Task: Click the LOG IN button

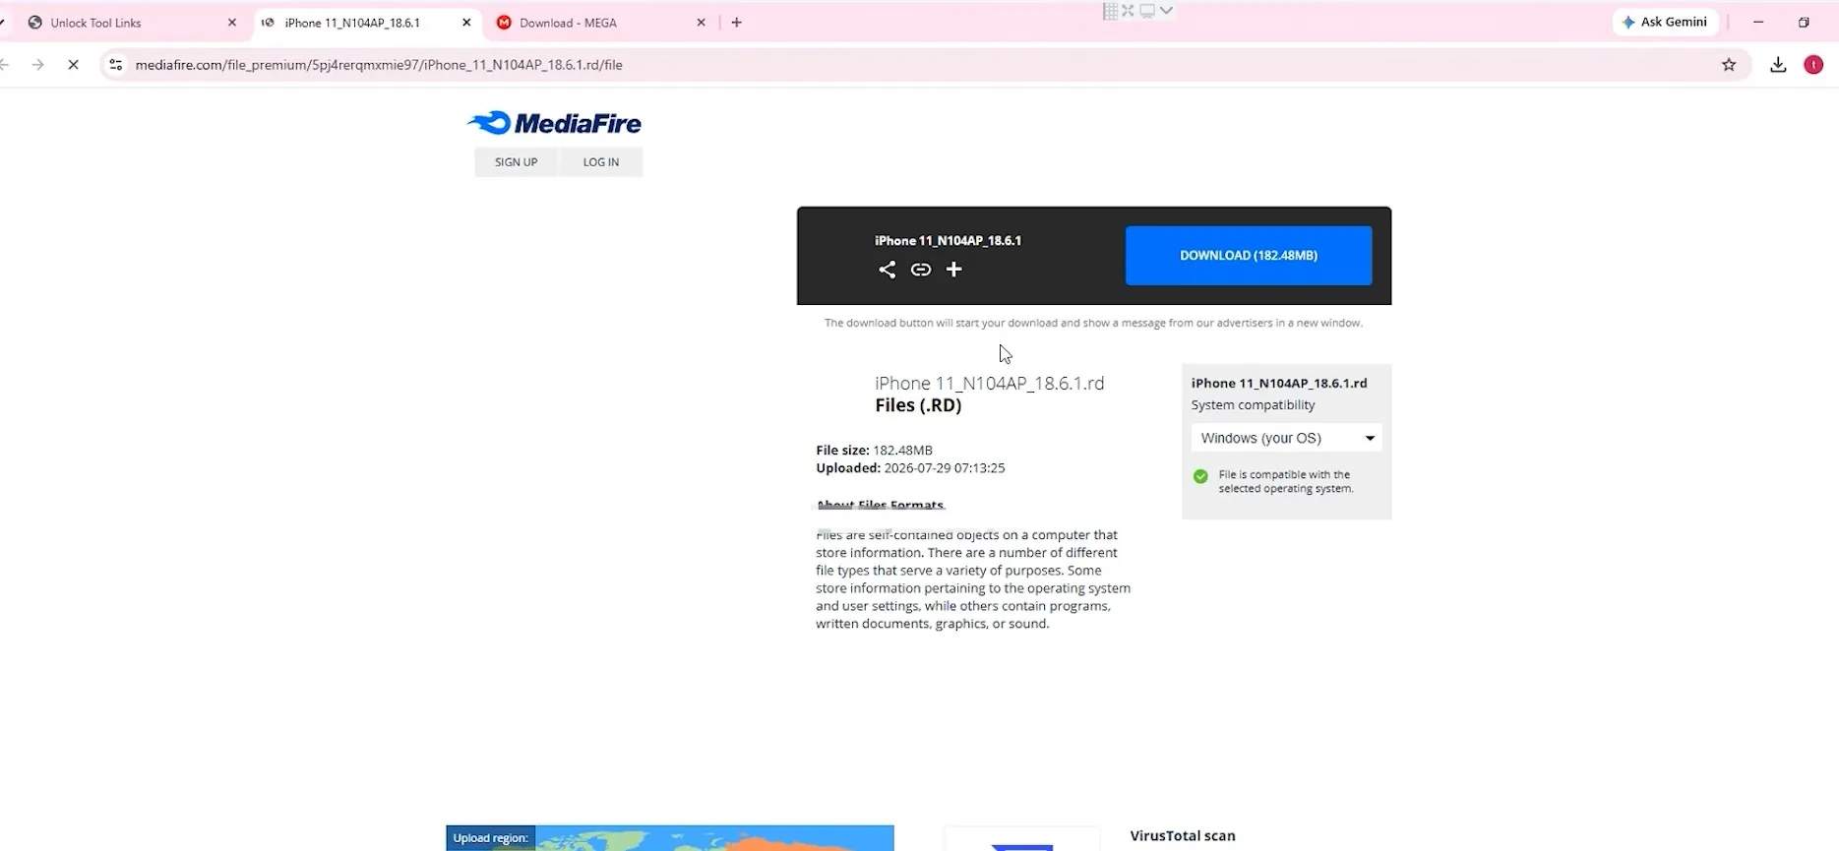Action: click(601, 162)
